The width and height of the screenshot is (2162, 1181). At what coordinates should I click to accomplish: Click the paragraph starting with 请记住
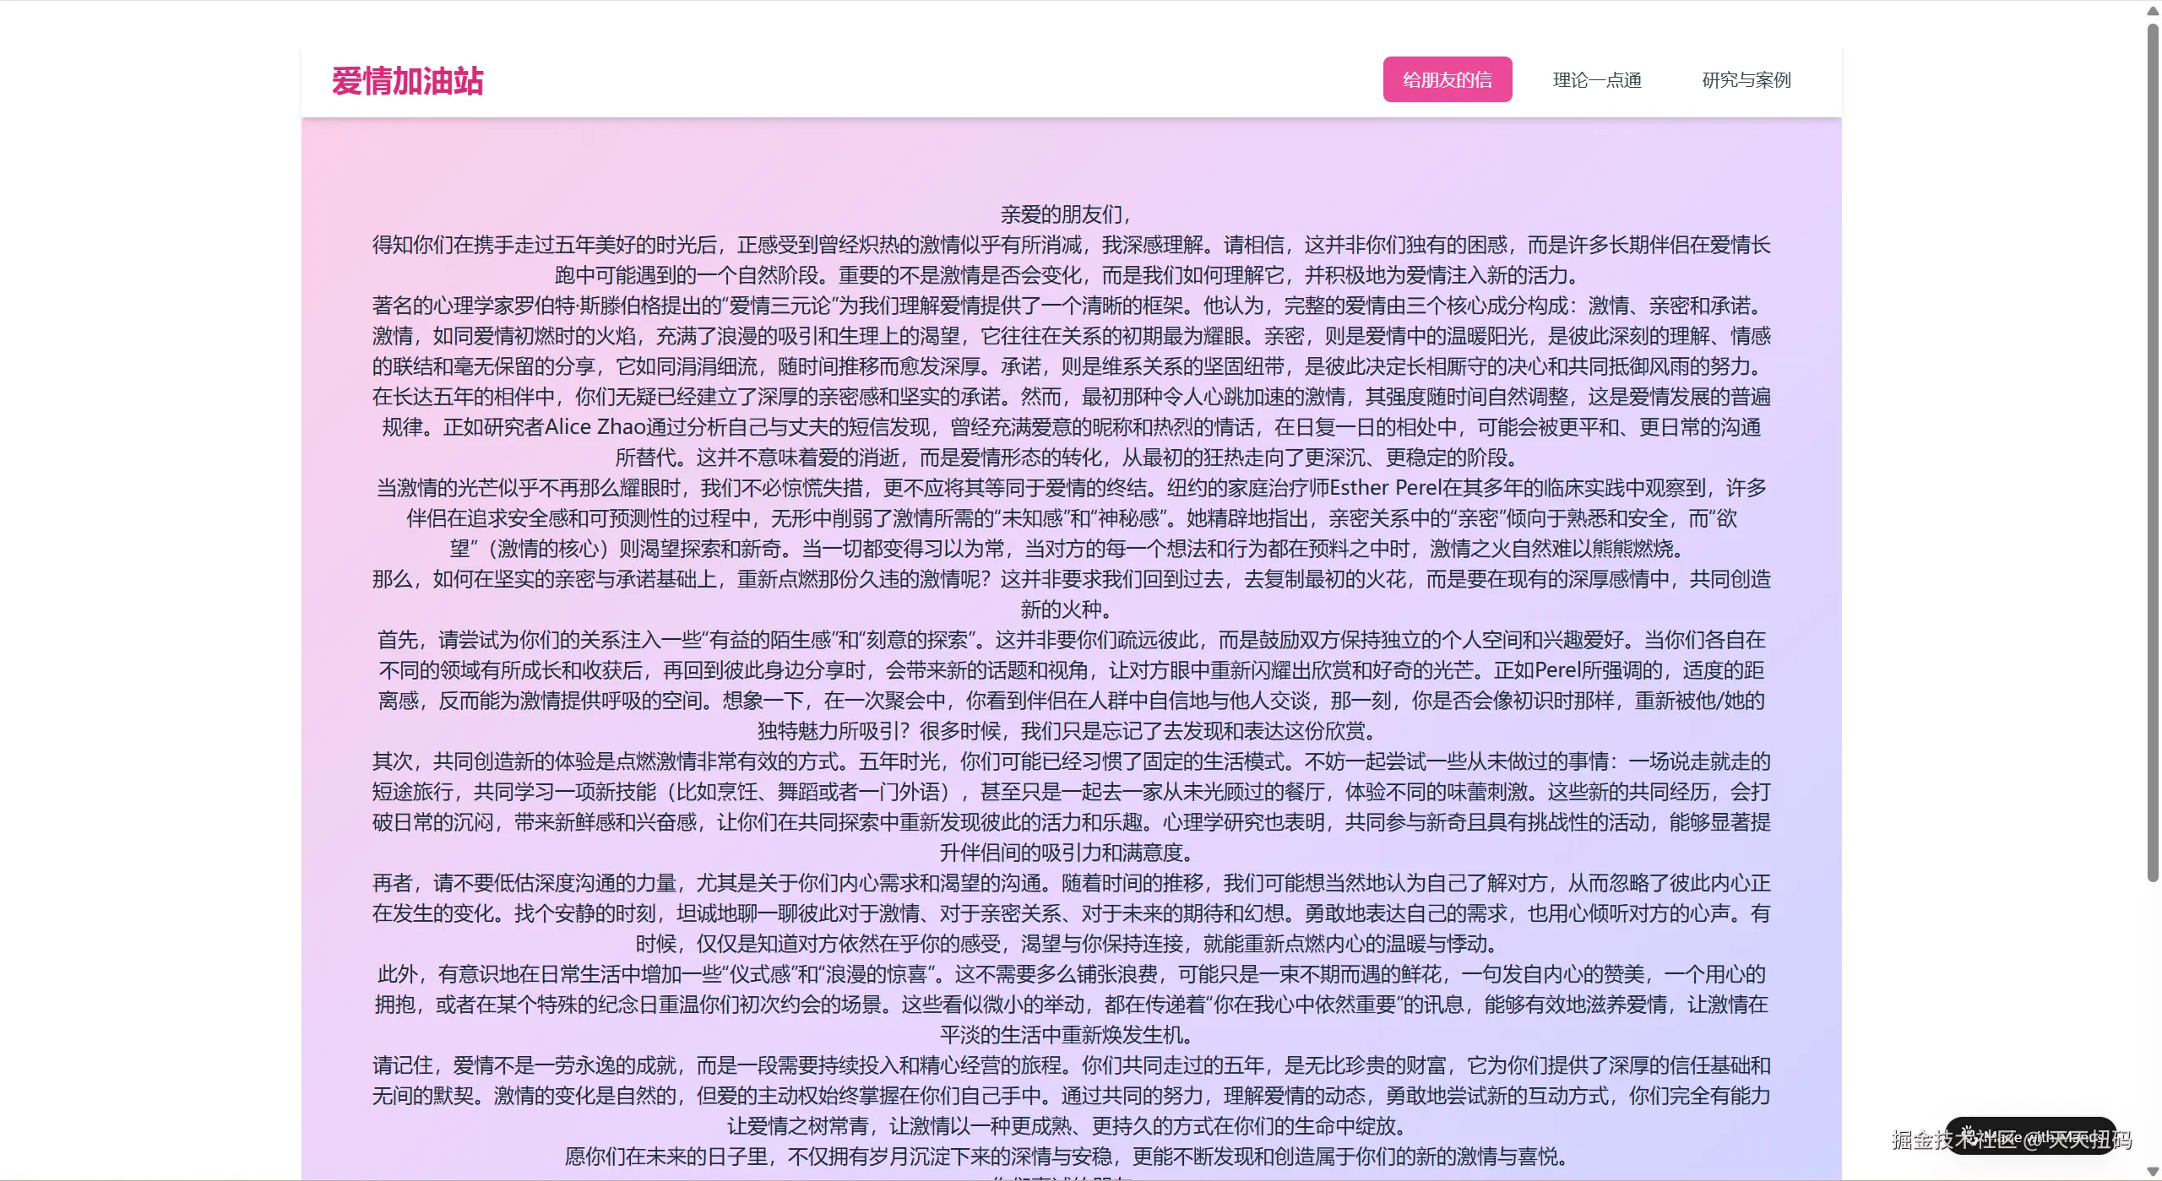[x=1071, y=1096]
